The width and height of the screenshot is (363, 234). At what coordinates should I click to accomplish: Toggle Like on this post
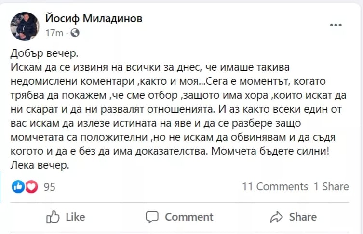click(x=66, y=217)
